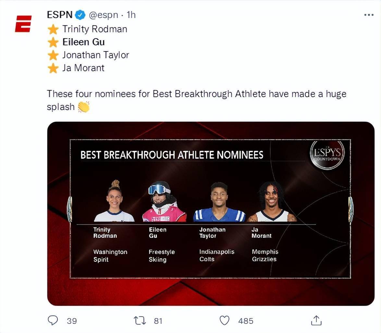Click the clapping hands emoji
The image size is (381, 333).
point(84,107)
